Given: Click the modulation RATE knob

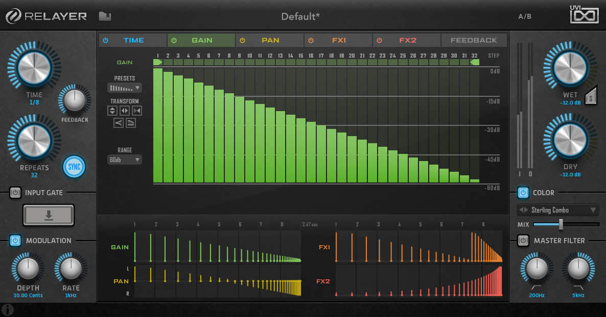Looking at the screenshot, I should pyautogui.click(x=71, y=269).
